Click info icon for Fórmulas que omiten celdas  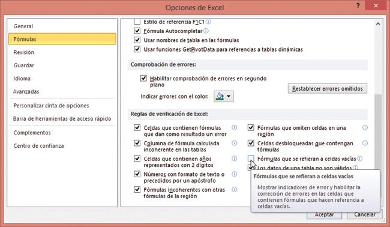coord(365,128)
